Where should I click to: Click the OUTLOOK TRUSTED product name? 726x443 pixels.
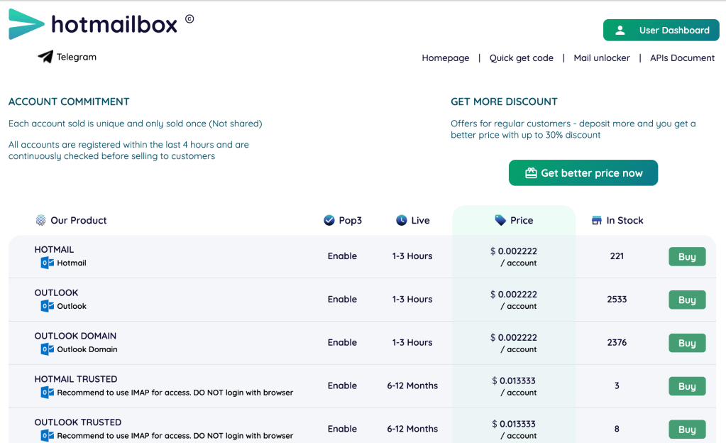click(x=78, y=422)
